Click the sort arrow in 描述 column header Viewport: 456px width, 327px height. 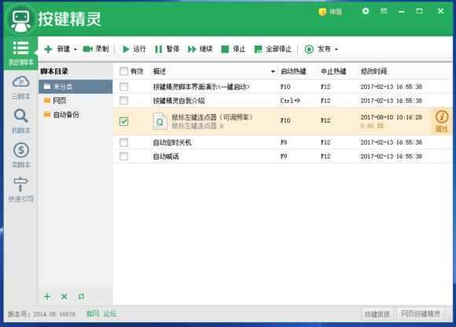pos(273,72)
